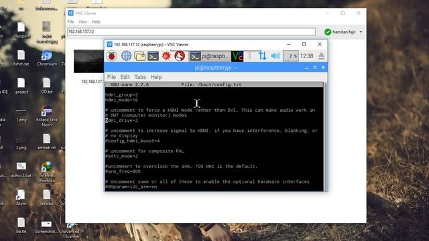Screen dimensions: 429x241
Task: Click the #arm_freq=800 line
Action: (123, 171)
